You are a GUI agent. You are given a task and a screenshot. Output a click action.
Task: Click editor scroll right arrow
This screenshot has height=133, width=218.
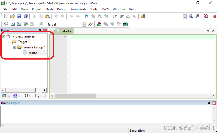(x=213, y=95)
